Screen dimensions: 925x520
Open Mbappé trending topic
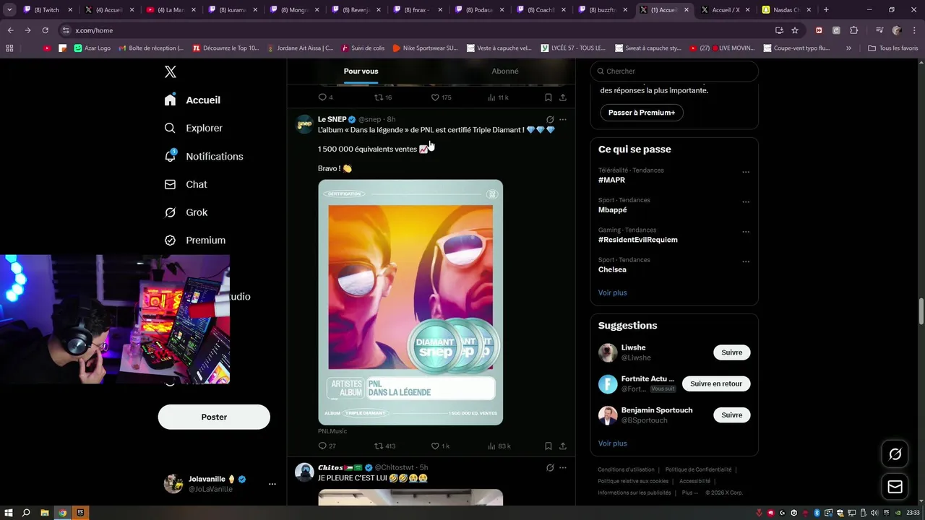tap(614, 210)
